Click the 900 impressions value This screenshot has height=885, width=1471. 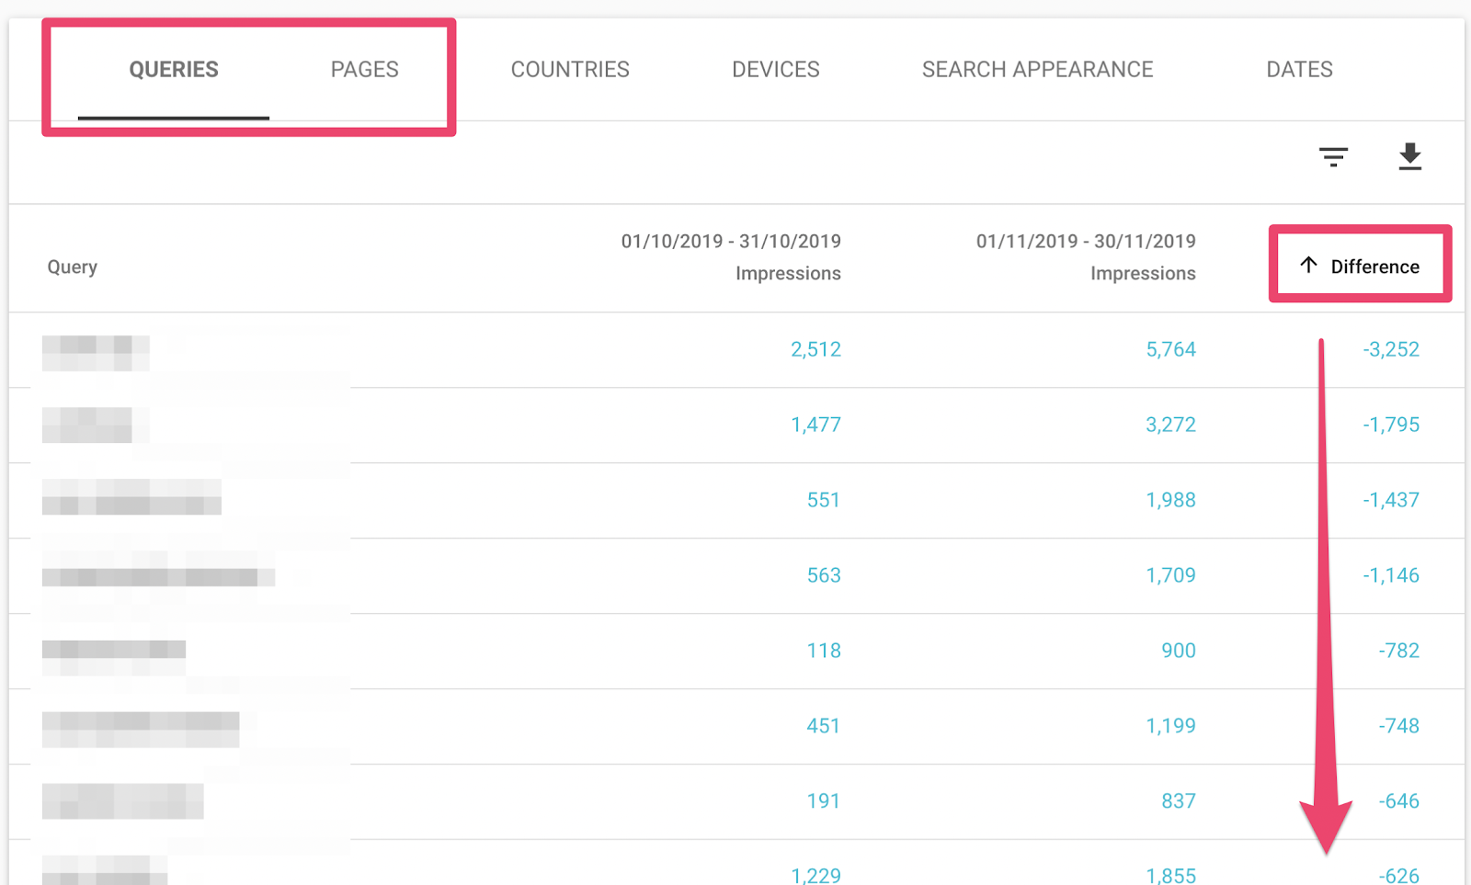(x=1179, y=651)
